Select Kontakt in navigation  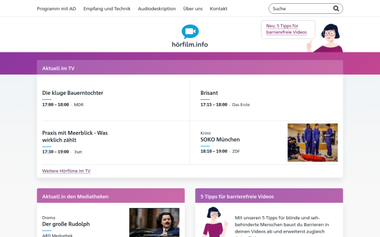[218, 9]
